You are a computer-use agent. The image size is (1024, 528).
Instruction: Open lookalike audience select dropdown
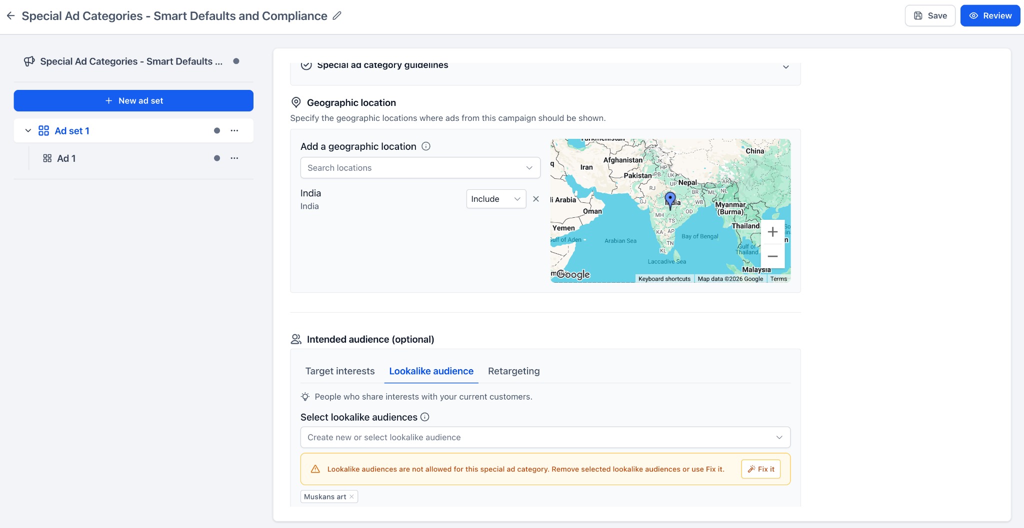(545, 437)
